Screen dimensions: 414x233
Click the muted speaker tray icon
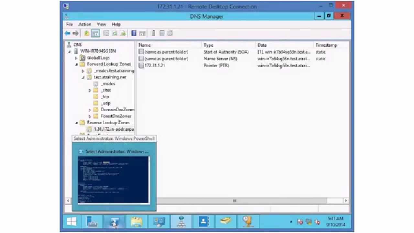coord(318,222)
